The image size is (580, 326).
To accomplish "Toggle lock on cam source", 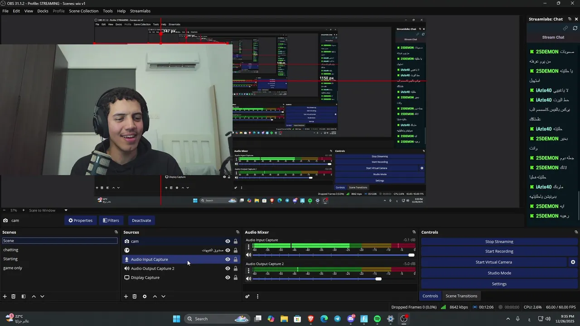I will pos(235,241).
